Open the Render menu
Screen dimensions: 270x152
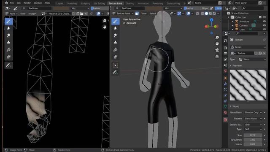(27, 3)
